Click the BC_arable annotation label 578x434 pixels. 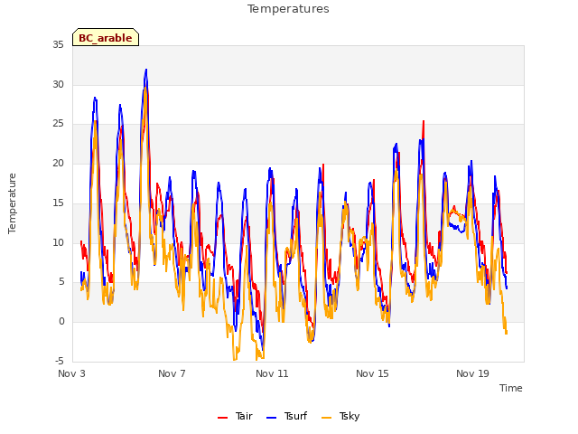tap(106, 37)
